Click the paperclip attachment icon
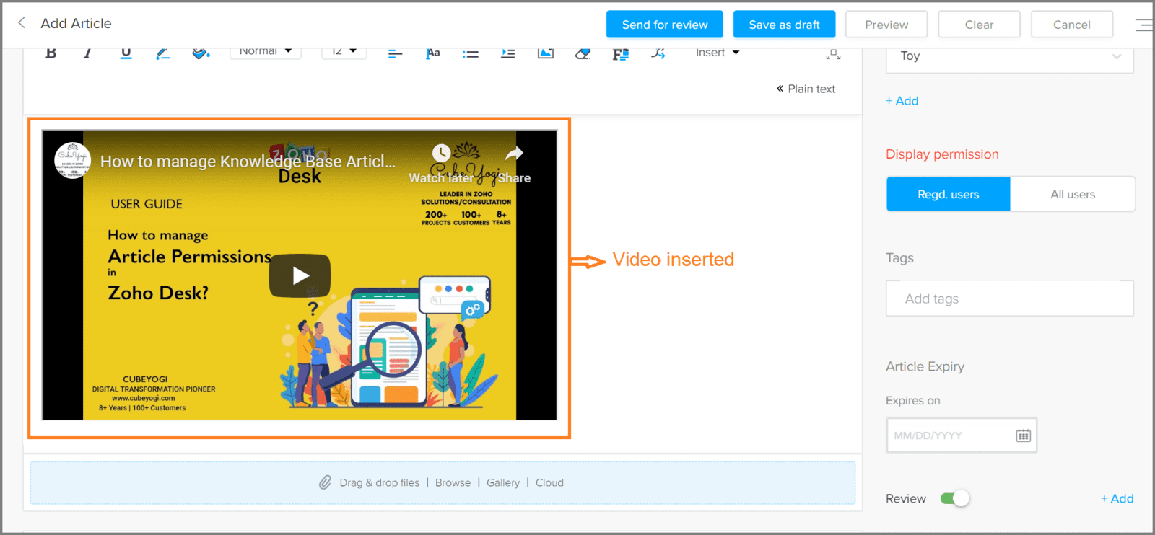Screen dimensions: 1155x535 [x=325, y=482]
